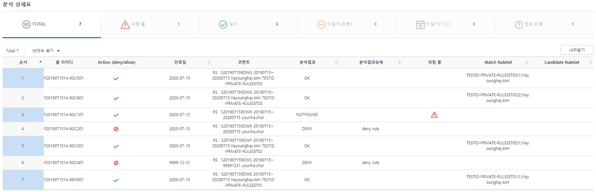Viewport: 596px width, 192px height.
Task: Click TESTID-PRIVATE-RULESET03(2) match ruleset
Action: click(x=498, y=98)
